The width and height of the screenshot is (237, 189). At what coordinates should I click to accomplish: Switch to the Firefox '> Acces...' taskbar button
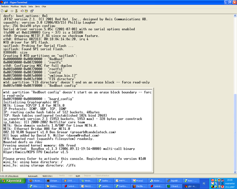tap(36, 180)
